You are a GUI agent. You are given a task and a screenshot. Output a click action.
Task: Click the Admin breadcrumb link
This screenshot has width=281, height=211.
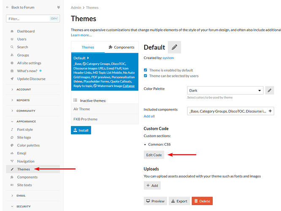76,8
